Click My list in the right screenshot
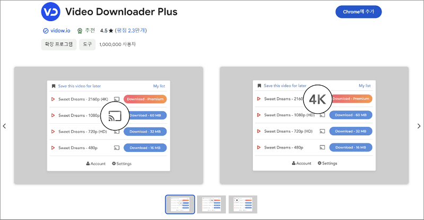Screen dimensions: 424x220 click(365, 86)
